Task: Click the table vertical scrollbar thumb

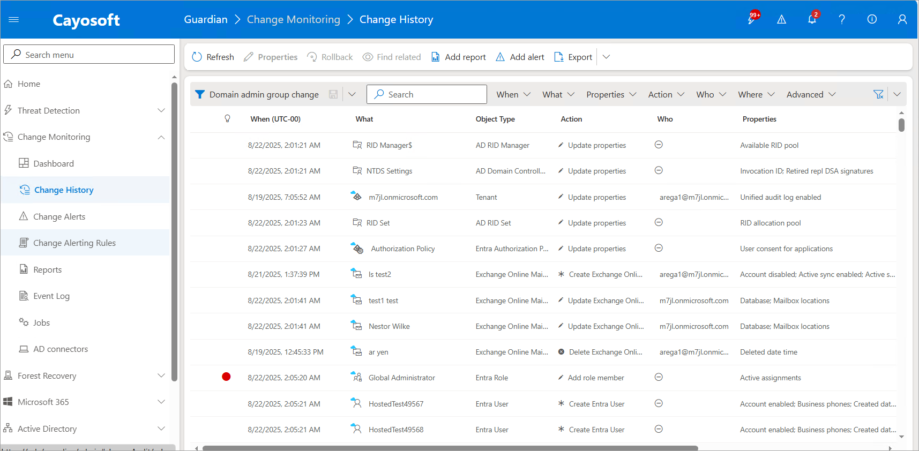Action: [x=901, y=125]
